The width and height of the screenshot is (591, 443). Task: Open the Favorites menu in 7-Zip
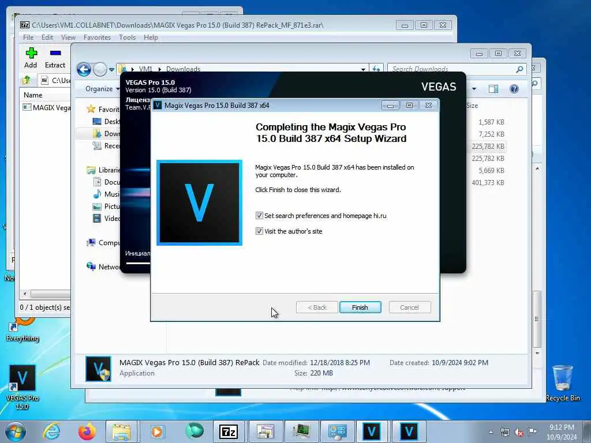coord(97,37)
